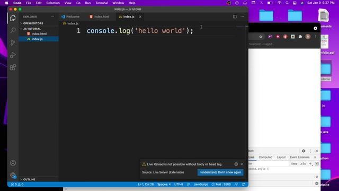Open editor More Actions menu
Image resolution: width=339 pixels, height=191 pixels.
coord(242,16)
